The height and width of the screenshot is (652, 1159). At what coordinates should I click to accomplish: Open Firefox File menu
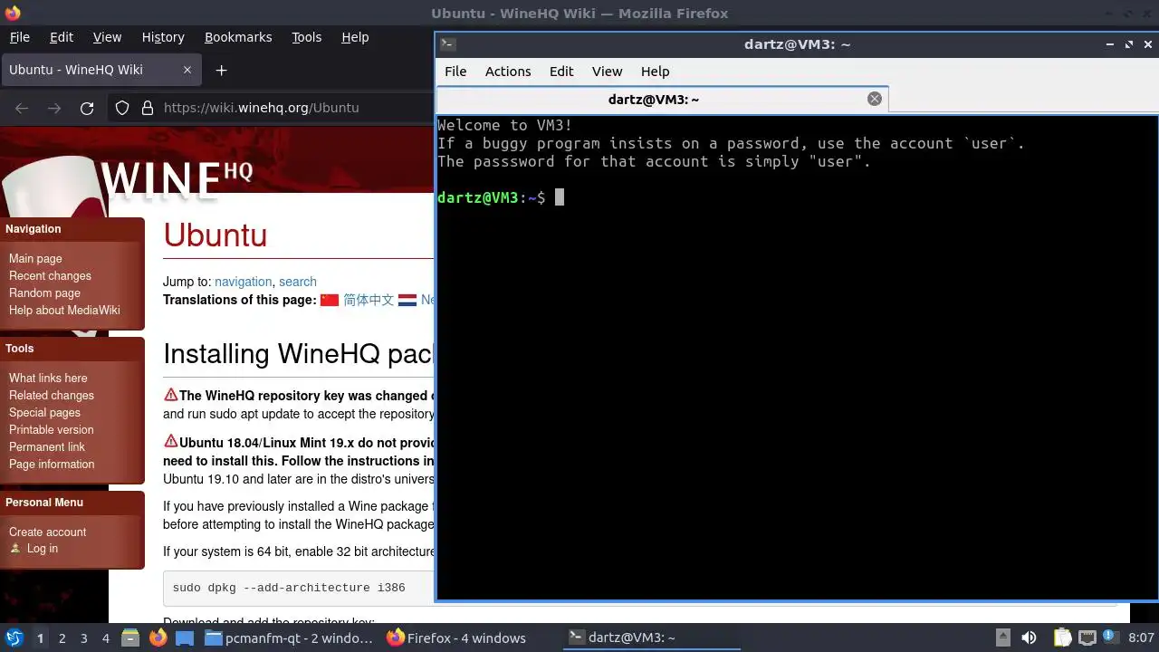tap(19, 37)
